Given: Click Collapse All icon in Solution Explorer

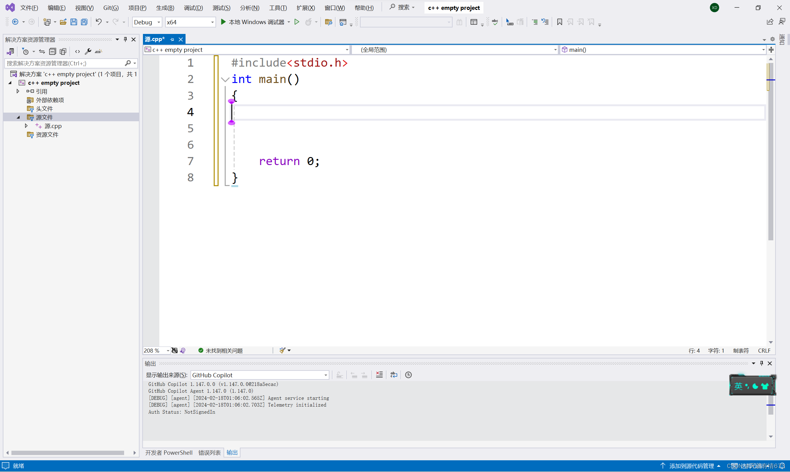Looking at the screenshot, I should (x=52, y=51).
